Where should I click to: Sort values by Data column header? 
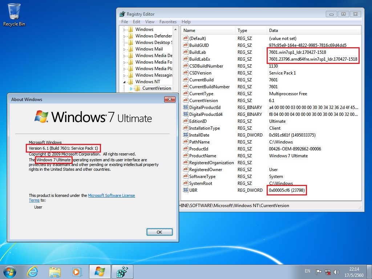314,31
